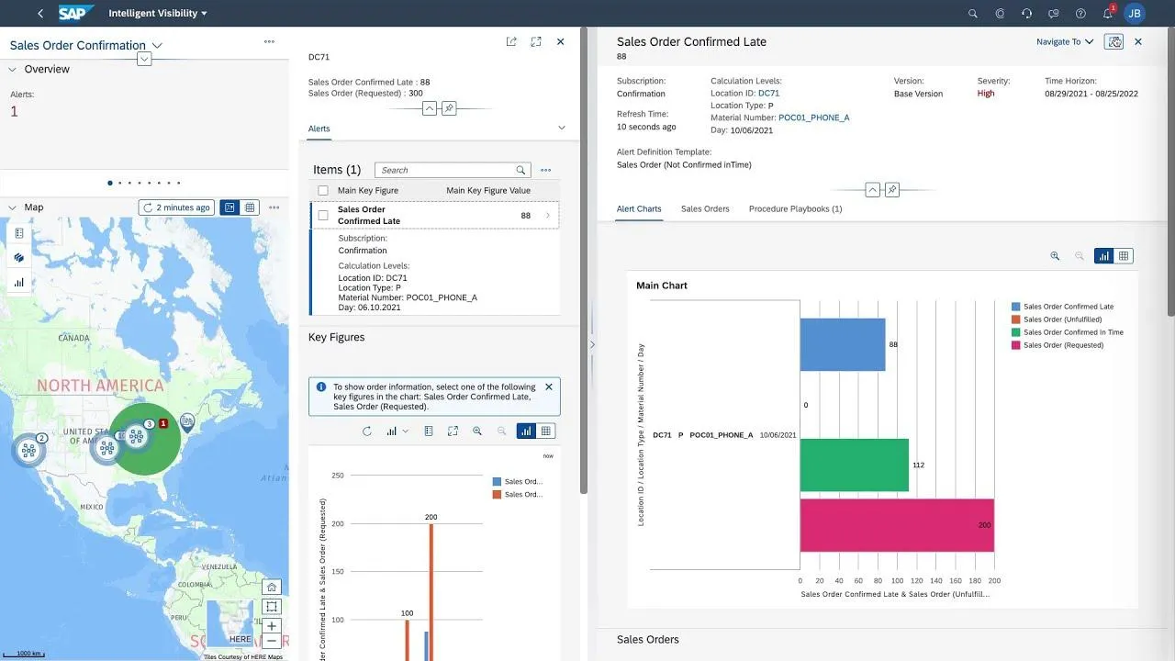Select the Alerts tab
The image size is (1175, 661).
coord(319,129)
